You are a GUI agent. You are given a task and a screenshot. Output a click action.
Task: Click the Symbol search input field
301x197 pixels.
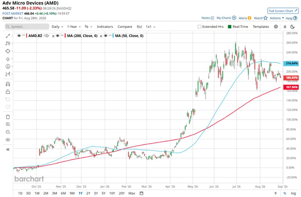pos(27,27)
